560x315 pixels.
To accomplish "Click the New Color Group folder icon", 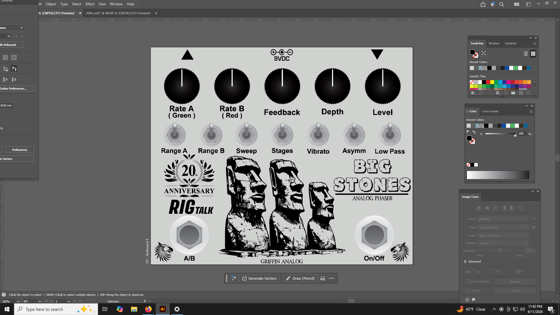I will pyautogui.click(x=513, y=93).
